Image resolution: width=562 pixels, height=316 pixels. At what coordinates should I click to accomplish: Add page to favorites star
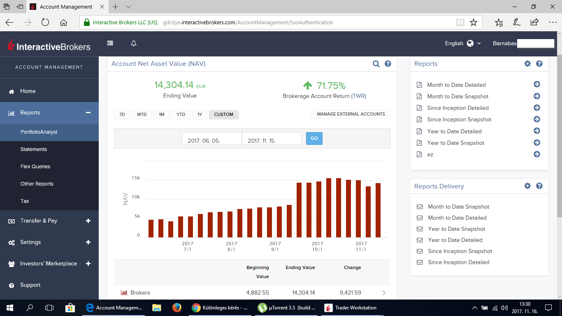tap(474, 23)
